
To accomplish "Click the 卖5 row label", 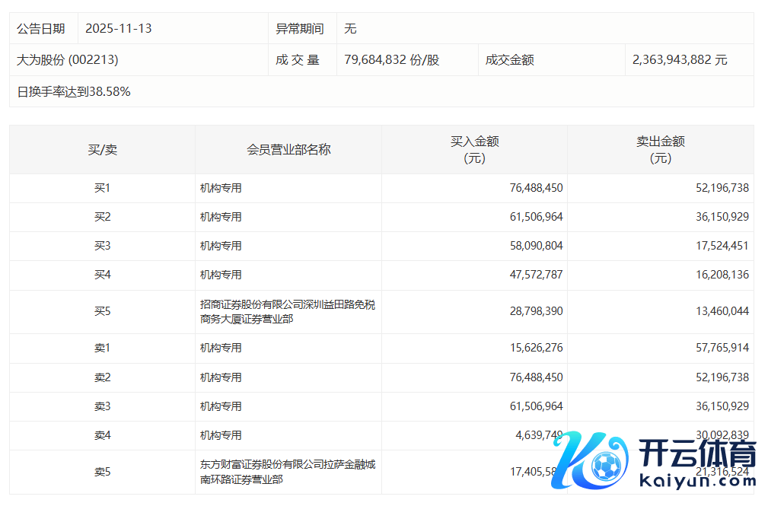I will pos(102,472).
